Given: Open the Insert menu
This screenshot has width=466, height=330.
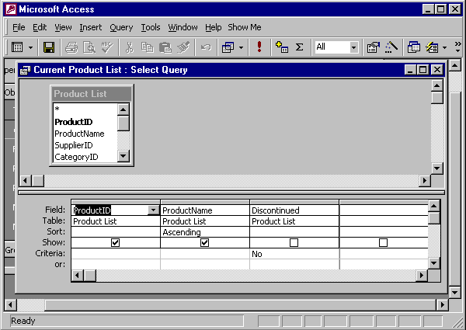Looking at the screenshot, I should pyautogui.click(x=91, y=27).
